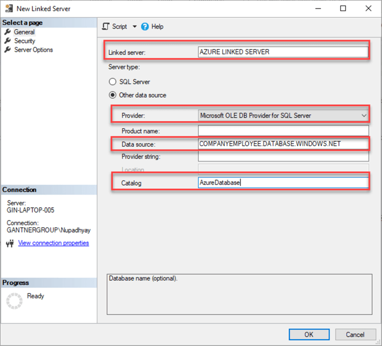Select the Other data source radio button
Image resolution: width=382 pixels, height=346 pixels.
[112, 95]
